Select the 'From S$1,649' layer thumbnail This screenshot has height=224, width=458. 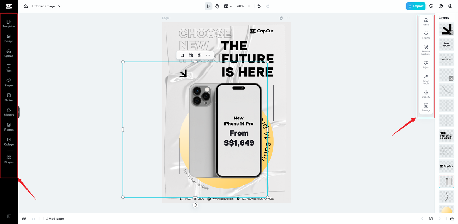pyautogui.click(x=447, y=45)
